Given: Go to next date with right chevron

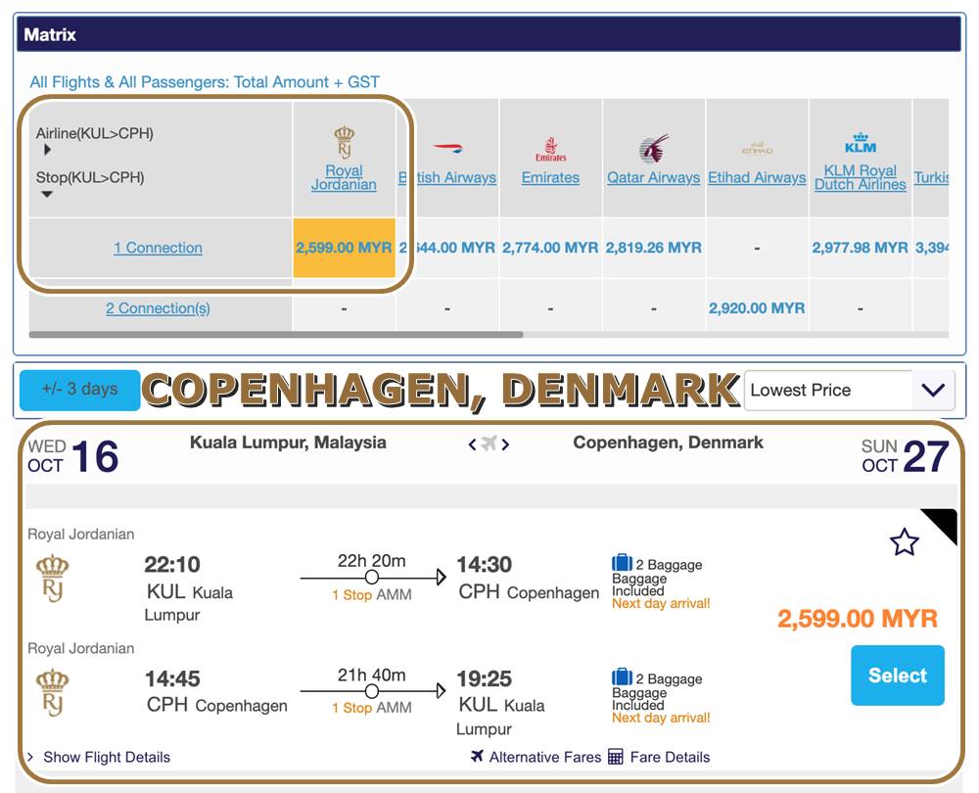Looking at the screenshot, I should coord(505,444).
